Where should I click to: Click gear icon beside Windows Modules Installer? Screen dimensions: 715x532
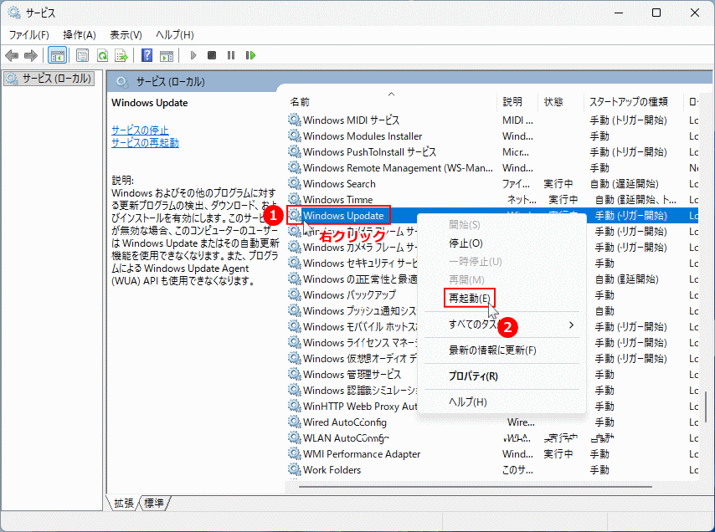point(295,136)
